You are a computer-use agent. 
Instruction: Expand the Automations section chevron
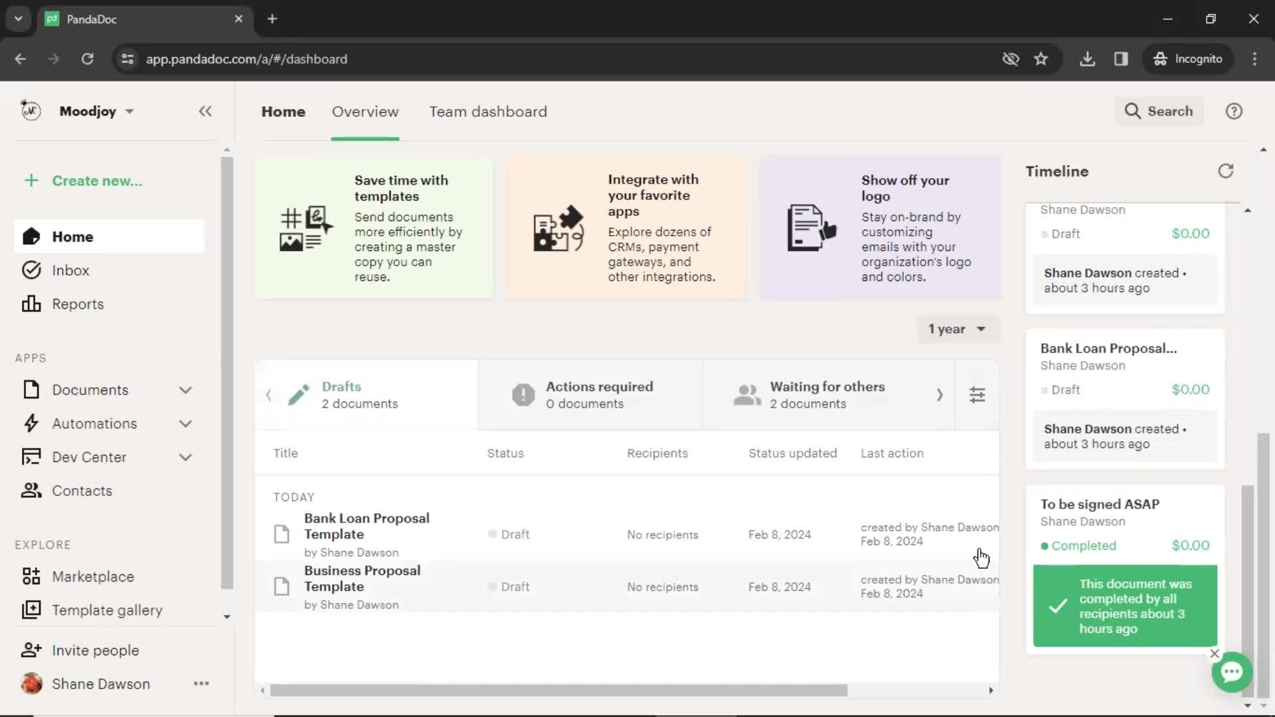coord(185,424)
